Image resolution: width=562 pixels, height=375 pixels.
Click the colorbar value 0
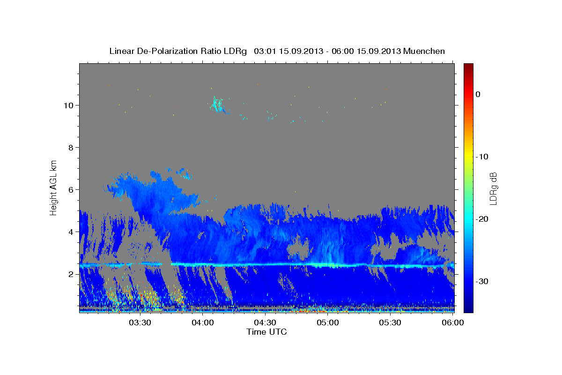point(478,94)
